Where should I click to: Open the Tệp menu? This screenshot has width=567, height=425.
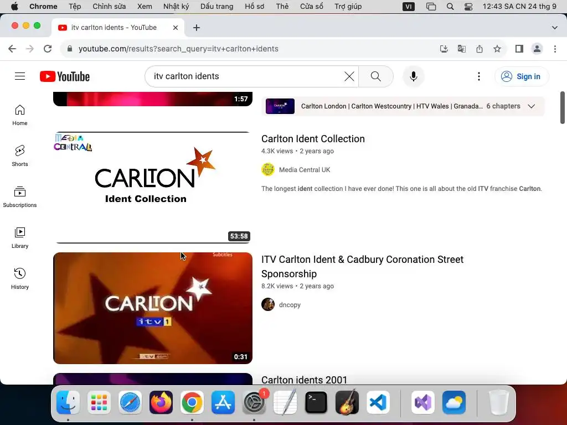[x=75, y=7]
